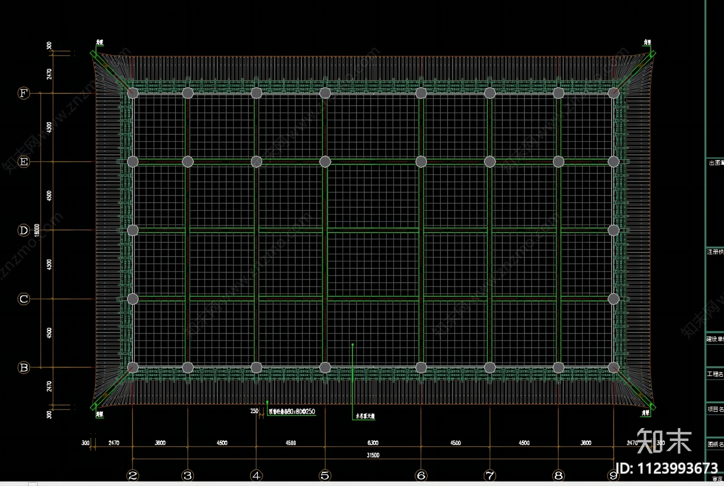Select the 3600 dimension between axes 8 and 9
Viewport: 724px width, 486px height.
pyautogui.click(x=586, y=443)
